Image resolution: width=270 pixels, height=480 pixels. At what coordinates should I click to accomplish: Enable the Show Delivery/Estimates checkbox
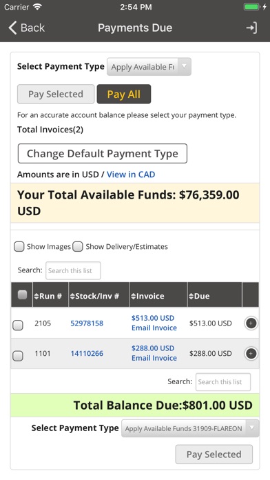point(78,246)
